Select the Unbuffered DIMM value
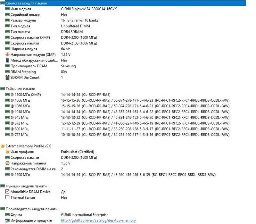 75,26
